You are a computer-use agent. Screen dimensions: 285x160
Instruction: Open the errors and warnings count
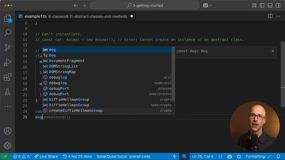(x=21, y=156)
